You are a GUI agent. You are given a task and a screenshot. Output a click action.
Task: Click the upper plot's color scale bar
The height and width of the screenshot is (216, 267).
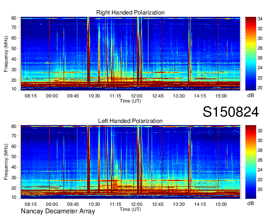(x=251, y=54)
